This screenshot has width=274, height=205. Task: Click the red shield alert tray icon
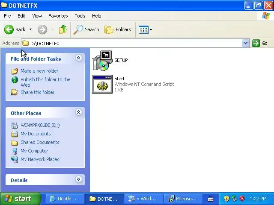[242, 199]
